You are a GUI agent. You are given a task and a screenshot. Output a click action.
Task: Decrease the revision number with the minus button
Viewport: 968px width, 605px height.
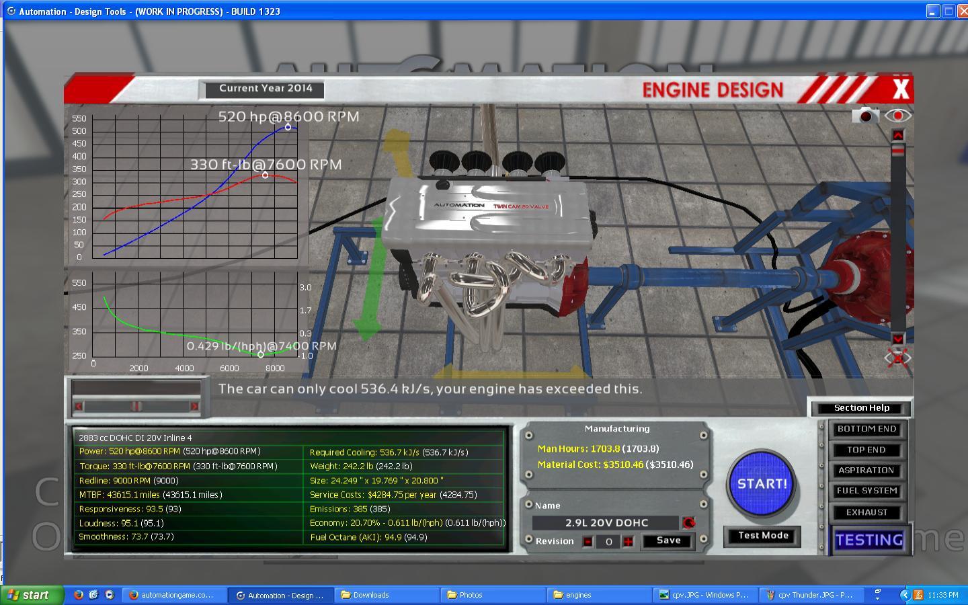click(588, 542)
